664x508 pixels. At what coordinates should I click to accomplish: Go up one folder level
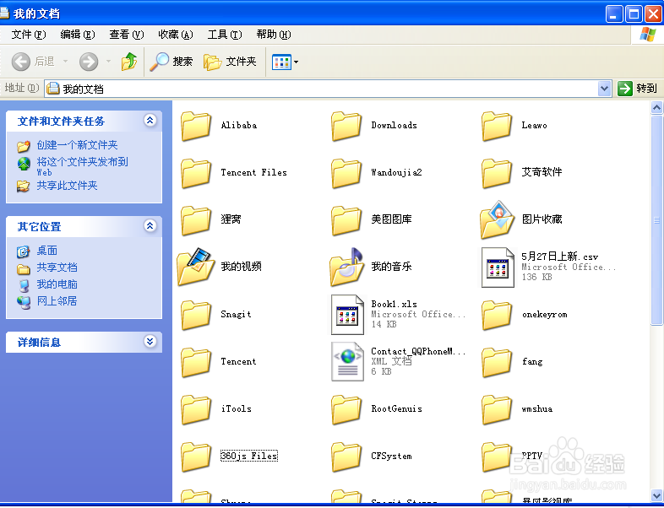tap(128, 62)
